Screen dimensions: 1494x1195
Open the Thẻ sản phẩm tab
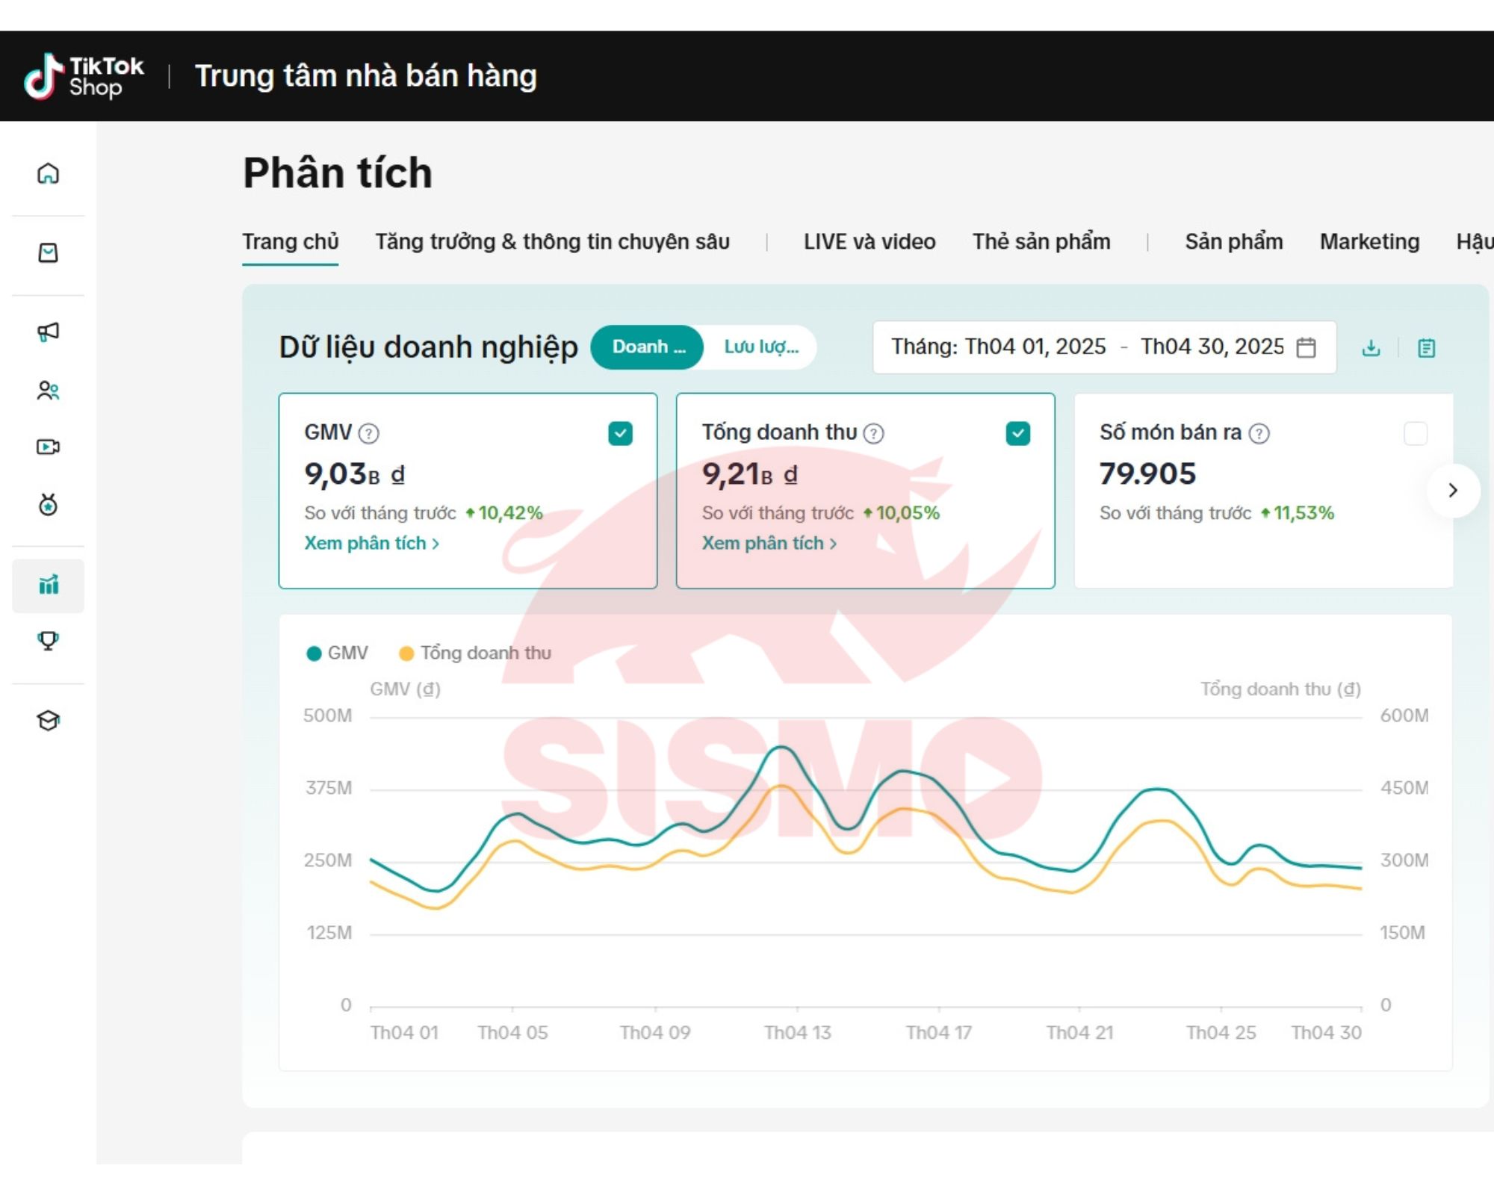coord(1041,242)
